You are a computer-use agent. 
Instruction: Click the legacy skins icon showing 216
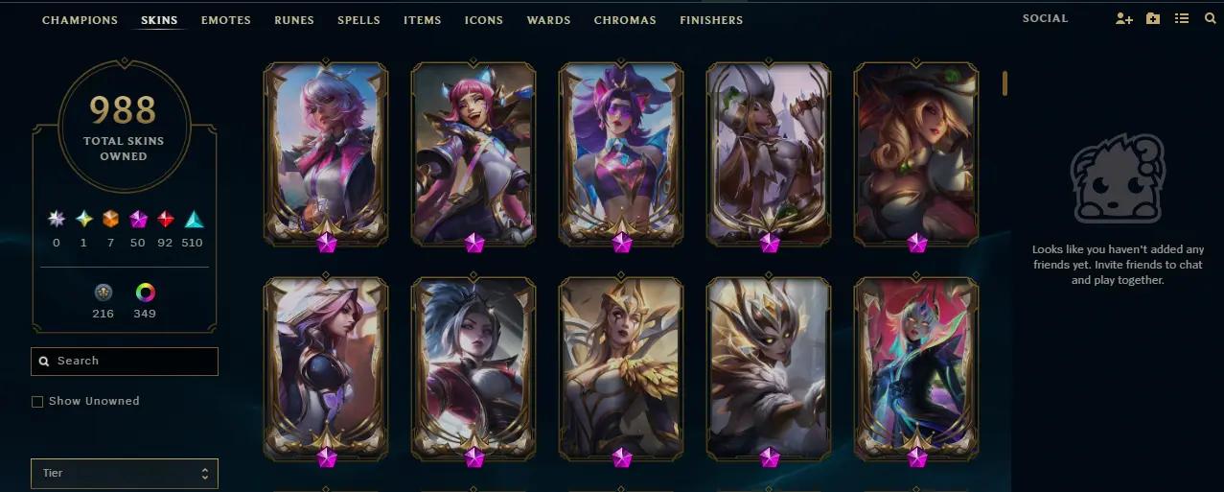click(104, 293)
